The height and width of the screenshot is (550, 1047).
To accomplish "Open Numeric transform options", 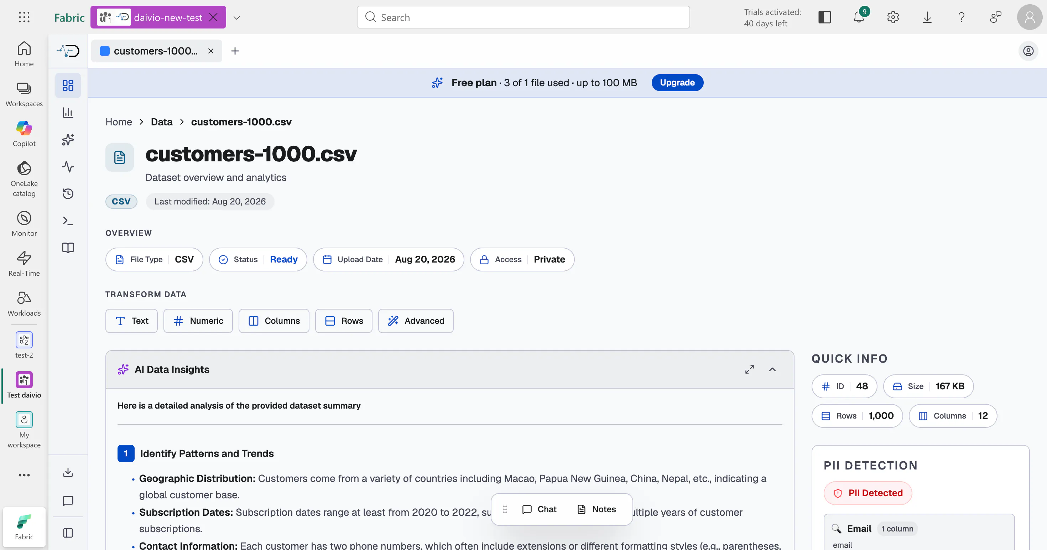I will click(198, 321).
